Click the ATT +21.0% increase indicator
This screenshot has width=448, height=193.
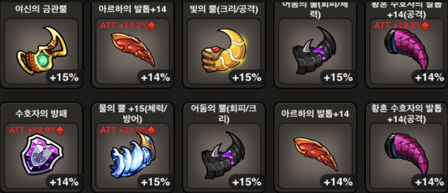128,130
